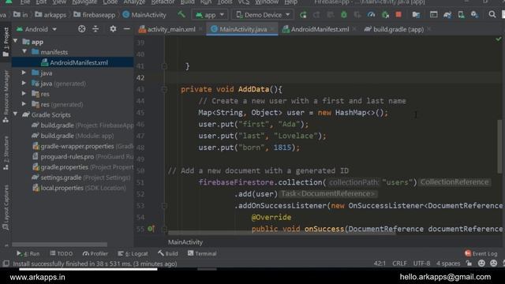Click Collapse All icon in project panel
The image size is (505, 284).
(x=95, y=29)
